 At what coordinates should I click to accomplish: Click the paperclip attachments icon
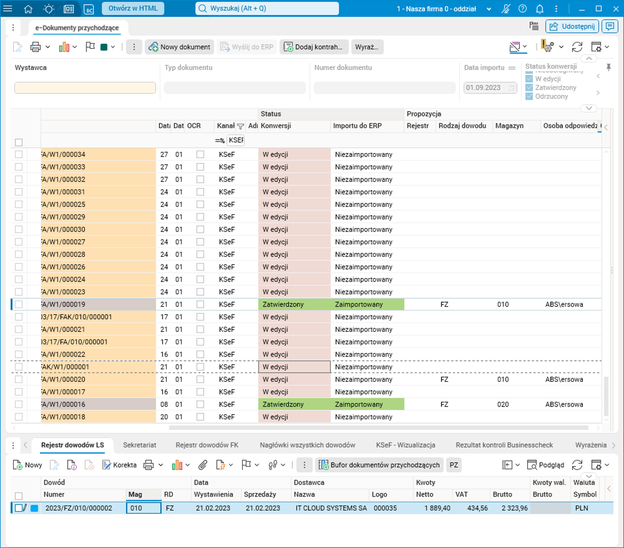point(202,464)
